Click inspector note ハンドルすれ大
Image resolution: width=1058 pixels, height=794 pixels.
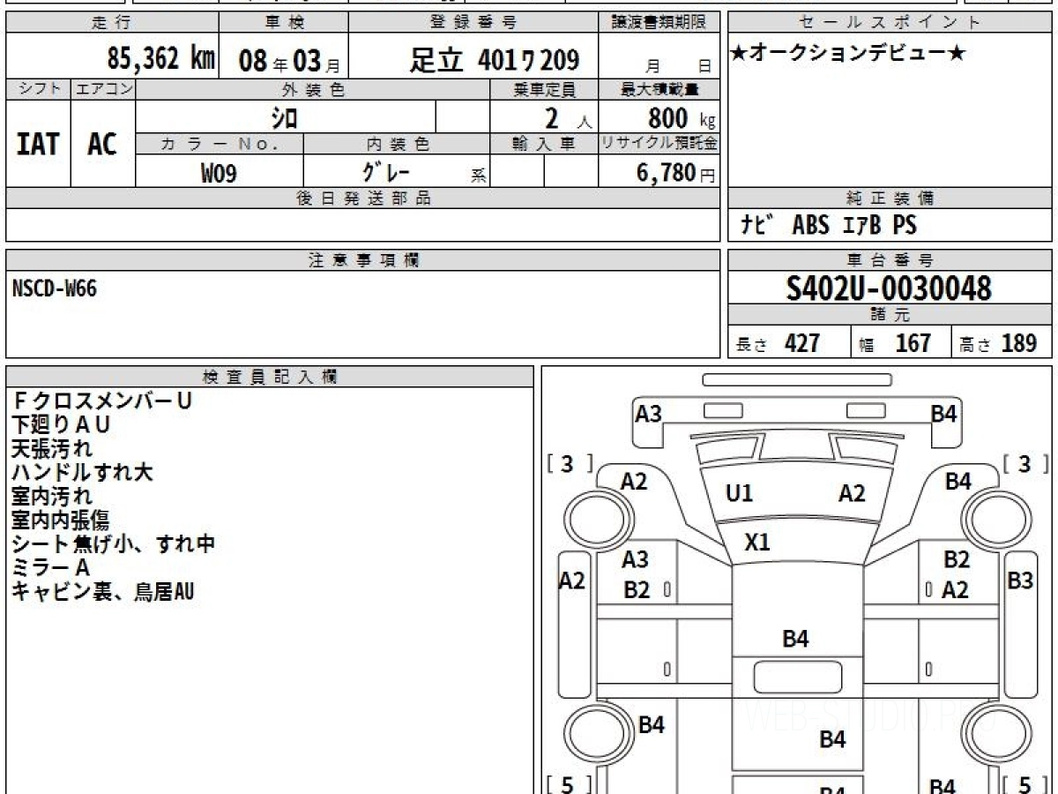[x=82, y=473]
